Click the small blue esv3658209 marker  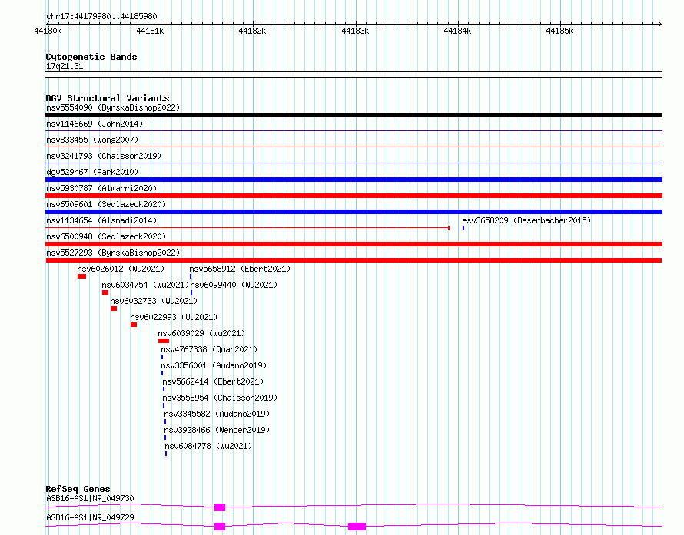pos(463,228)
